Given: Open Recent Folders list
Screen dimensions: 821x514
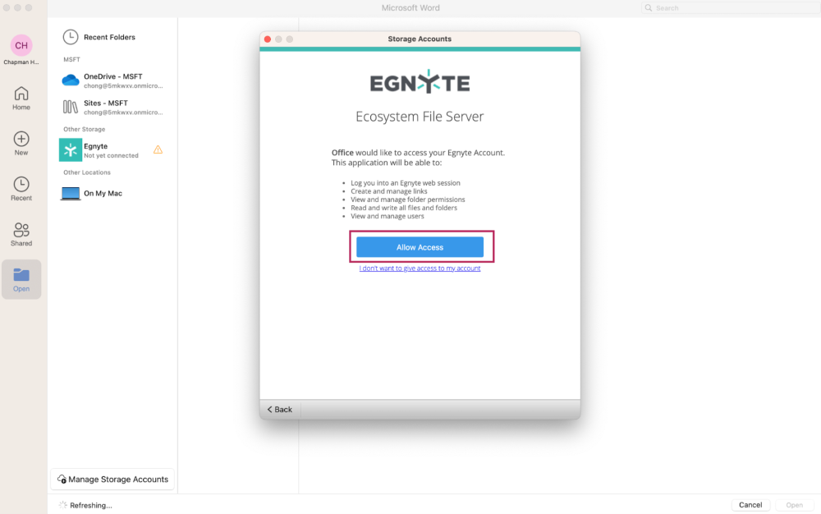Looking at the screenshot, I should click(109, 37).
